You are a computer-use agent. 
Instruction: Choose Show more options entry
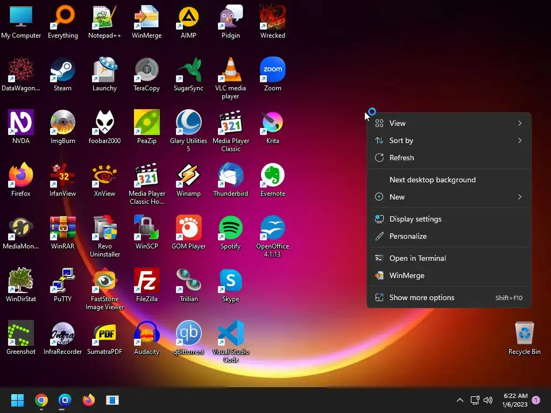(449, 298)
